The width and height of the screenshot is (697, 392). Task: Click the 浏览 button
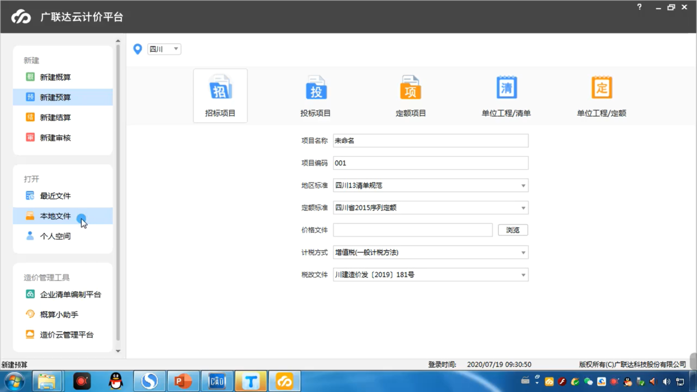(x=513, y=230)
